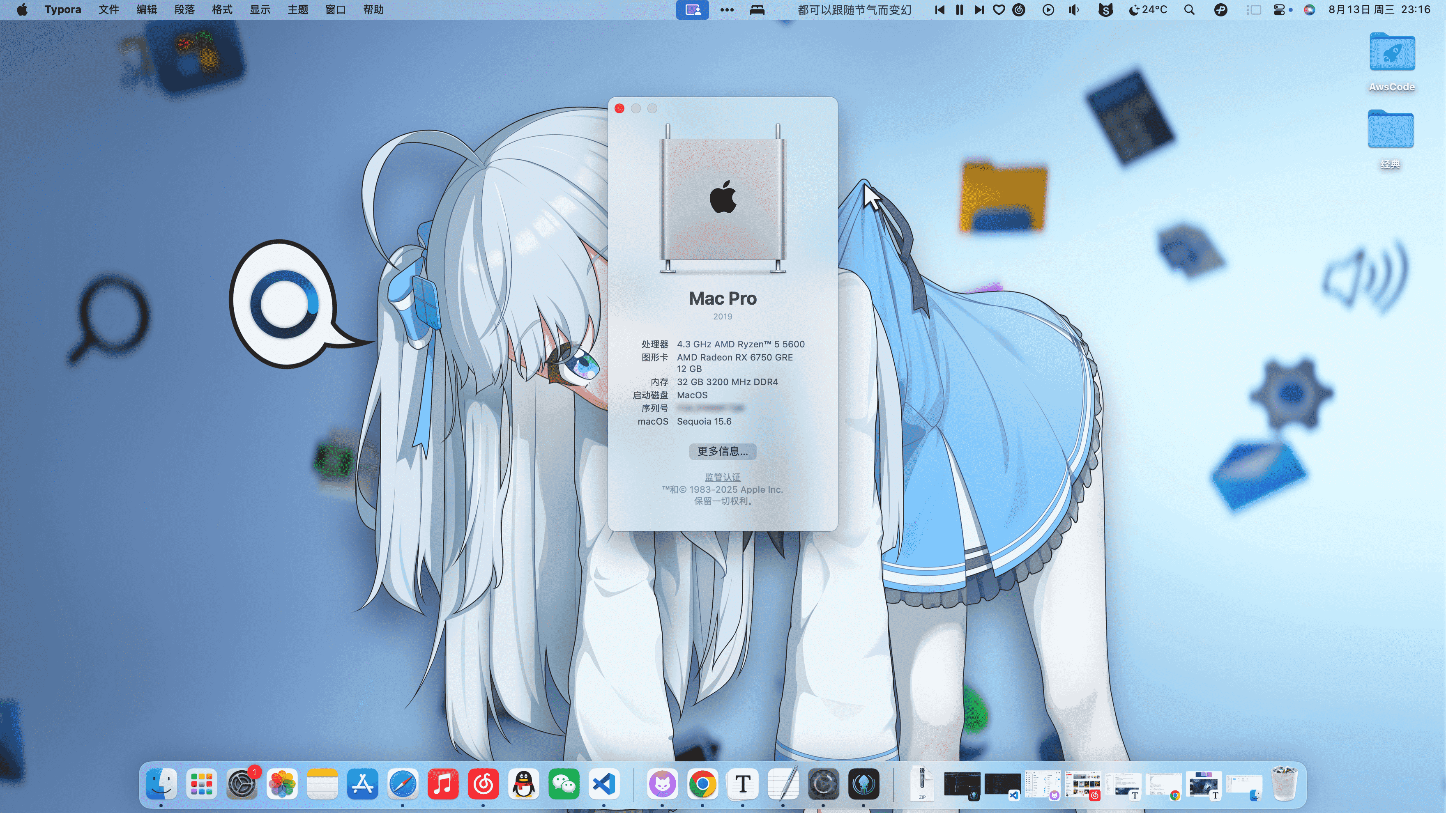1446x813 pixels.
Task: Open GitKraken from the Dock
Action: pos(863,784)
